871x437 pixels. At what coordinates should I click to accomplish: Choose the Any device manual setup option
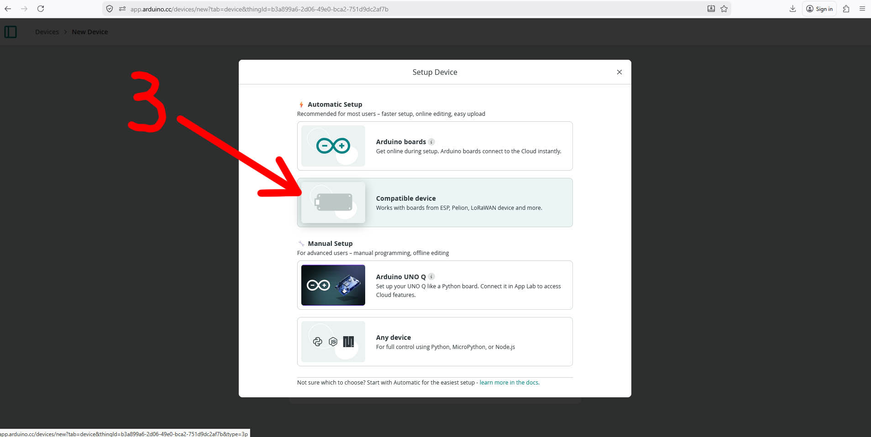point(435,342)
